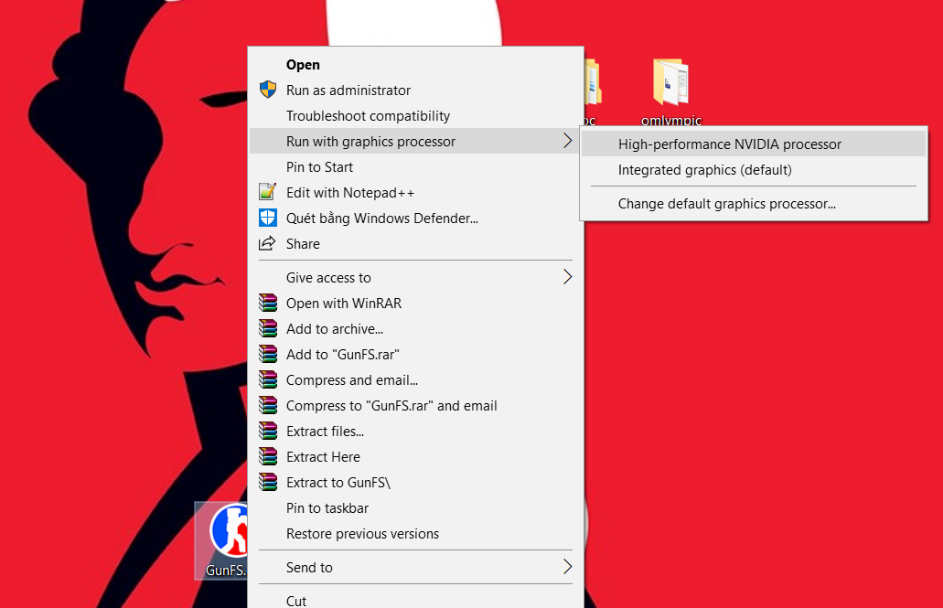Expand the Give access to submenu arrow
Image resolution: width=943 pixels, height=608 pixels.
coord(567,277)
